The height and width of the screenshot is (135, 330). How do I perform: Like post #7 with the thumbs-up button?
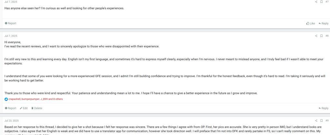click(311, 24)
